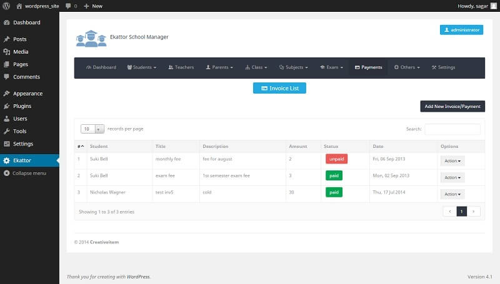Screen dimensions: 500x284
Task: Click the Comments icon in sidebar
Action: point(7,77)
